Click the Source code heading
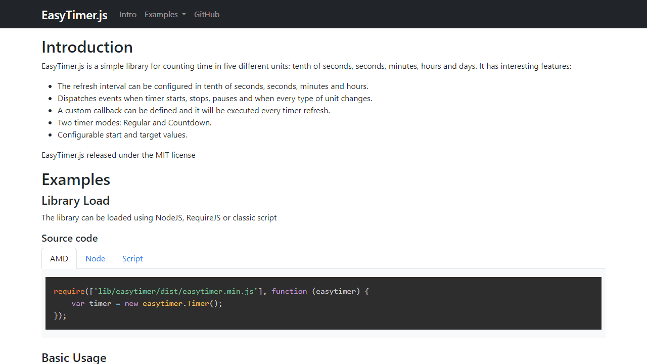The height and width of the screenshot is (364, 647). pos(70,238)
